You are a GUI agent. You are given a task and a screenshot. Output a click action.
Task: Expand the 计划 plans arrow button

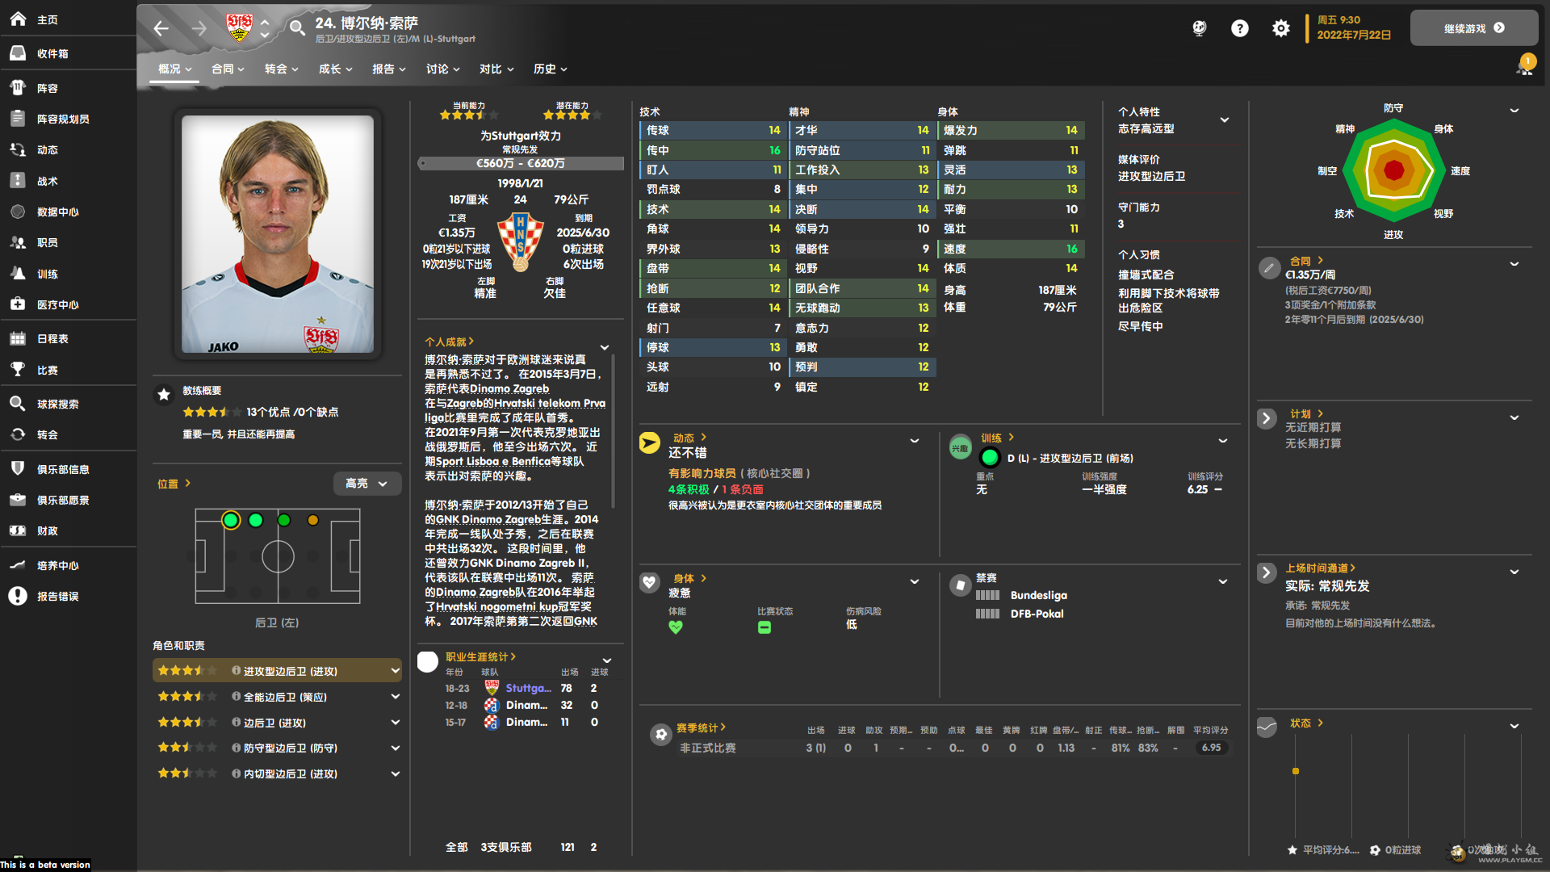coord(1266,418)
